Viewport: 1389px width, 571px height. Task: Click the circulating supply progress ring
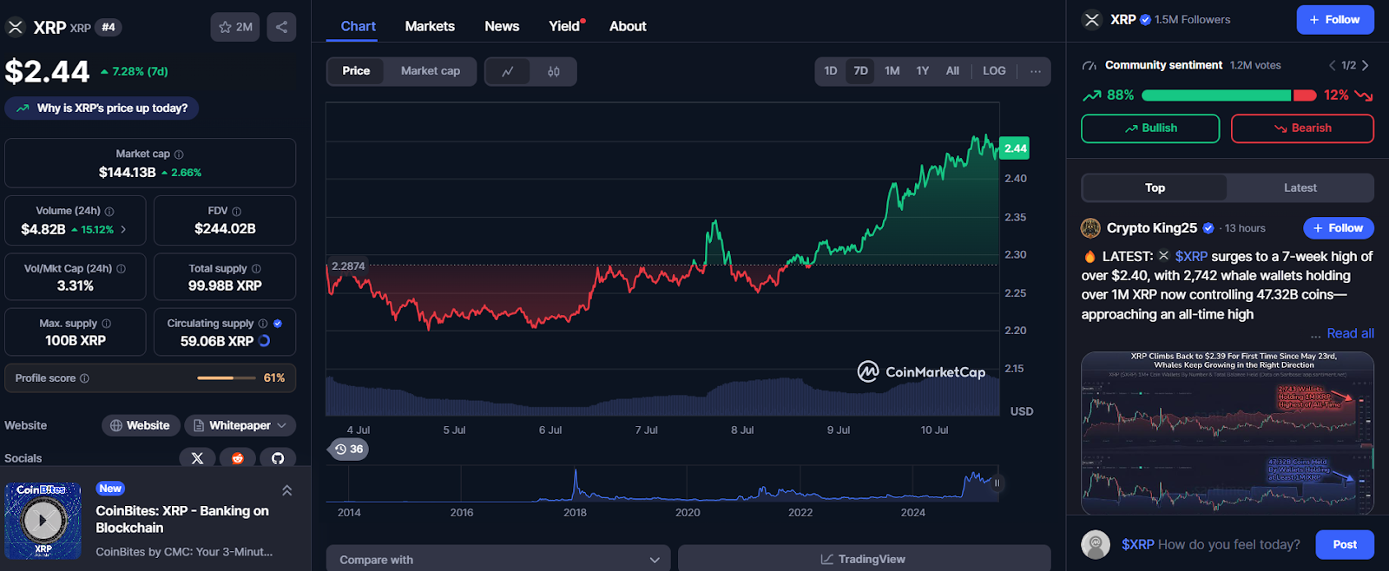click(265, 341)
